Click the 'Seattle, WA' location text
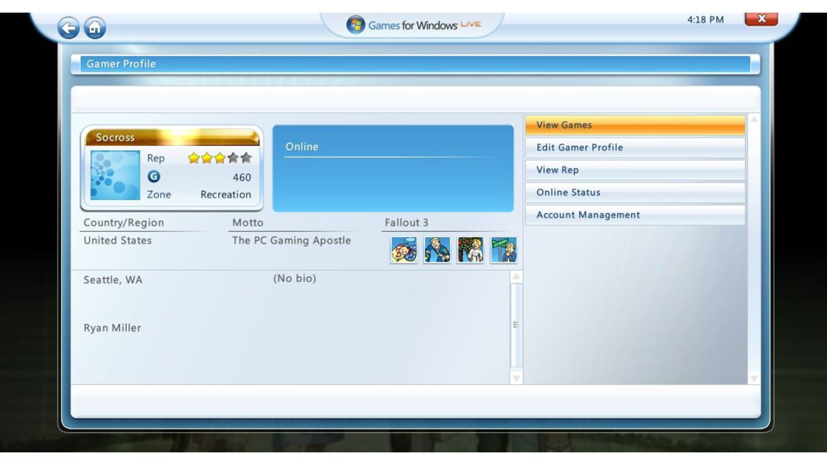 pos(113,280)
